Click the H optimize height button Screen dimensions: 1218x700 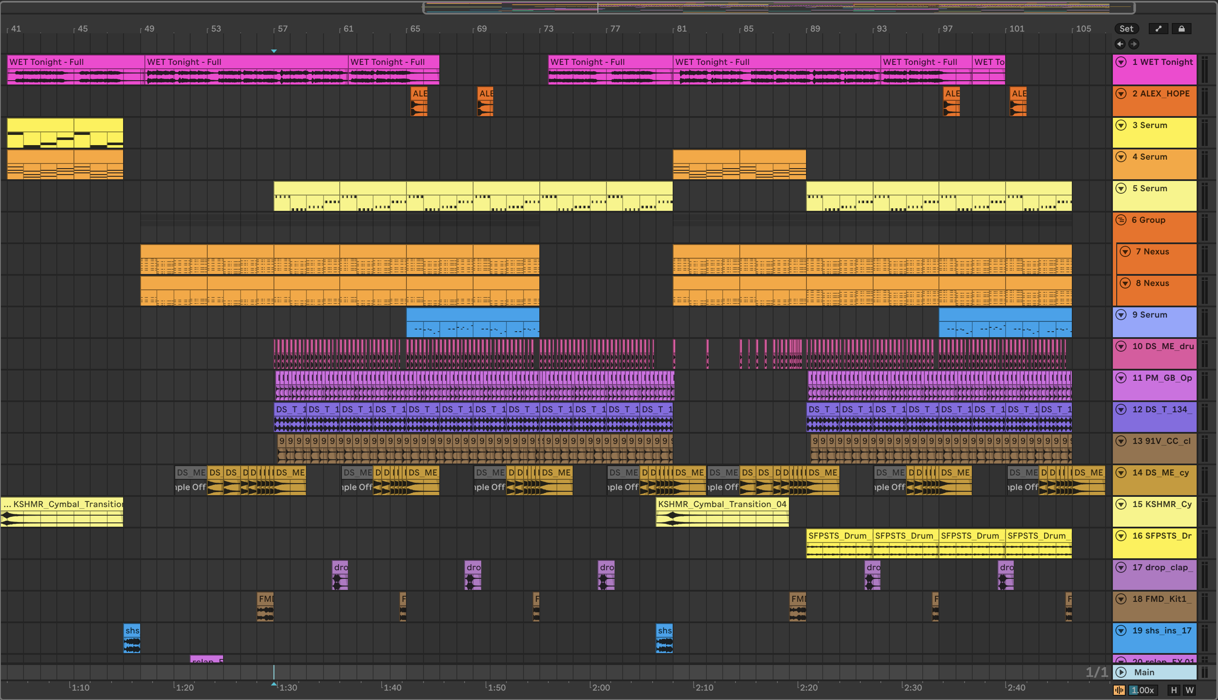(1174, 690)
